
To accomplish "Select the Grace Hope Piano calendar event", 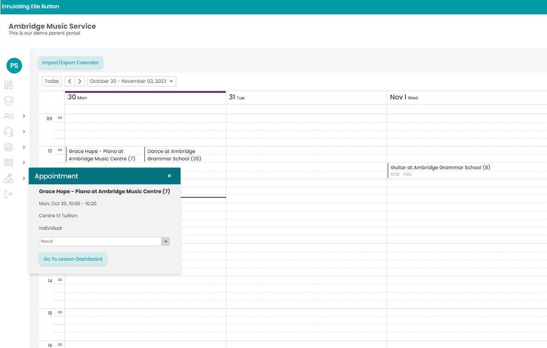I will (x=104, y=154).
